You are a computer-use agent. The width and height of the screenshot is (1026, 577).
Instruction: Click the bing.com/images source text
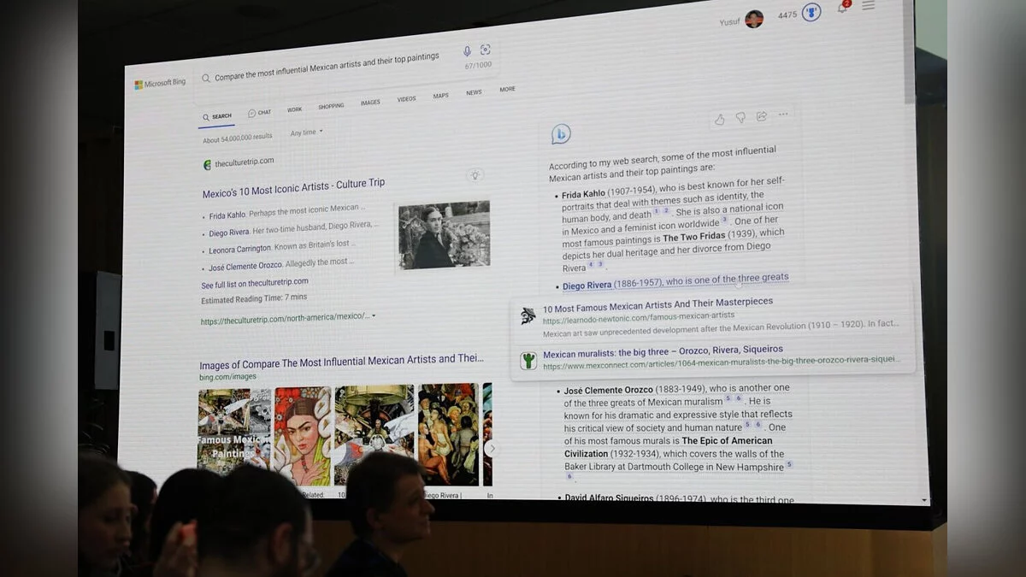[x=227, y=377]
